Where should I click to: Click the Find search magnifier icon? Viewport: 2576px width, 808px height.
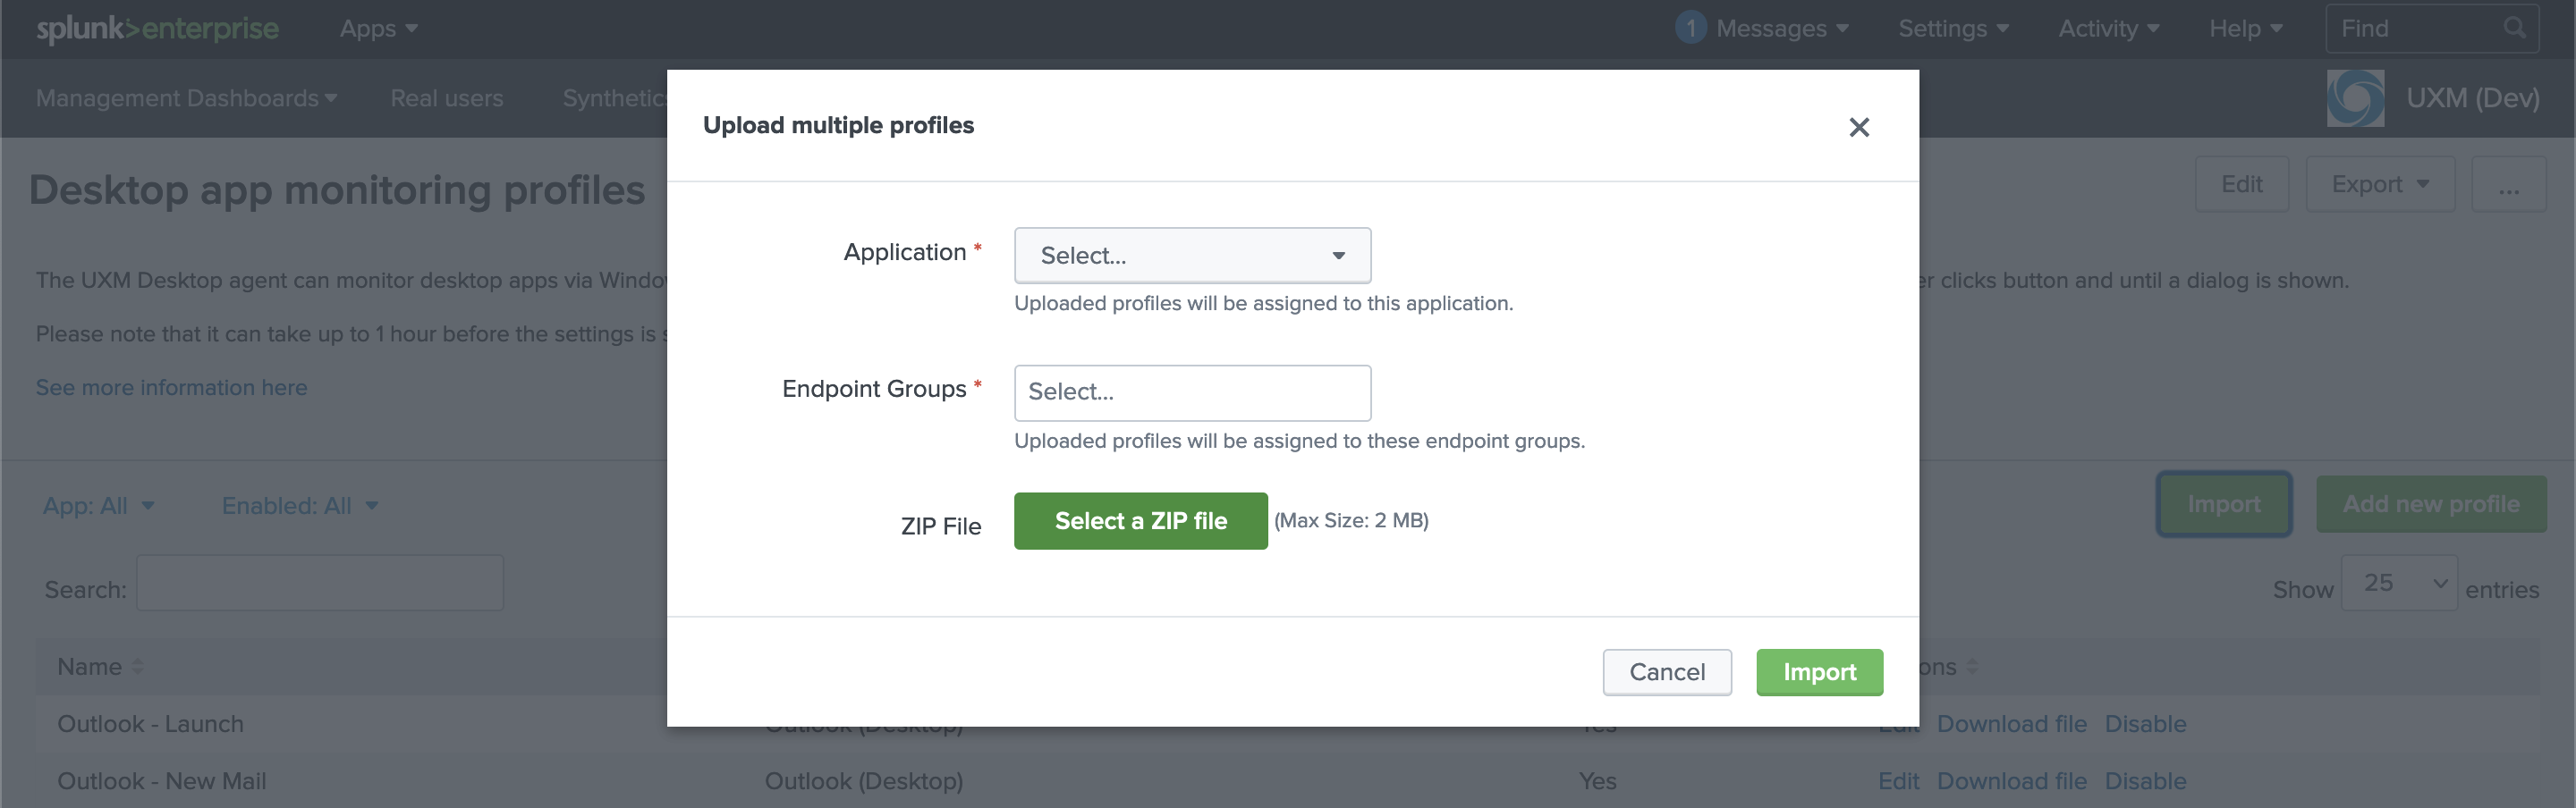2514,28
